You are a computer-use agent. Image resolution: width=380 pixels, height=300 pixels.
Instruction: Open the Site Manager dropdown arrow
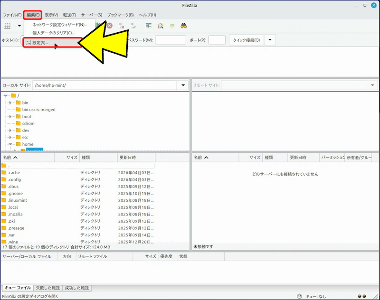click(19, 26)
